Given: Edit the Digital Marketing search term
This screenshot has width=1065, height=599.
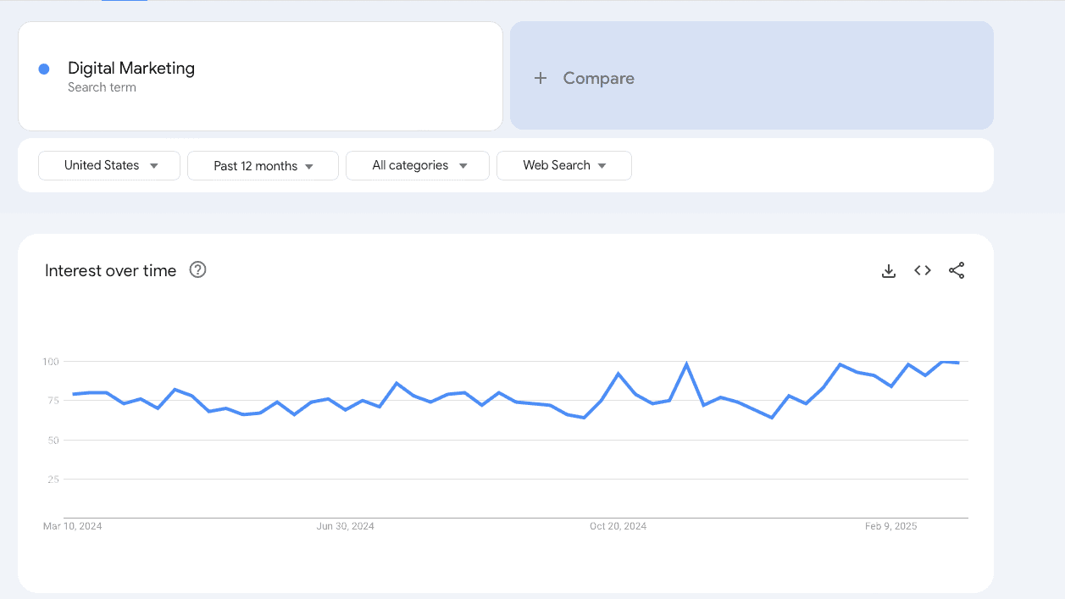Looking at the screenshot, I should 131,69.
